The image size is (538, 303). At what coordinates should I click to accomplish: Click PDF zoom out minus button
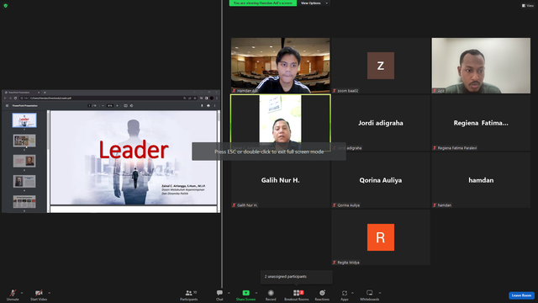click(103, 106)
